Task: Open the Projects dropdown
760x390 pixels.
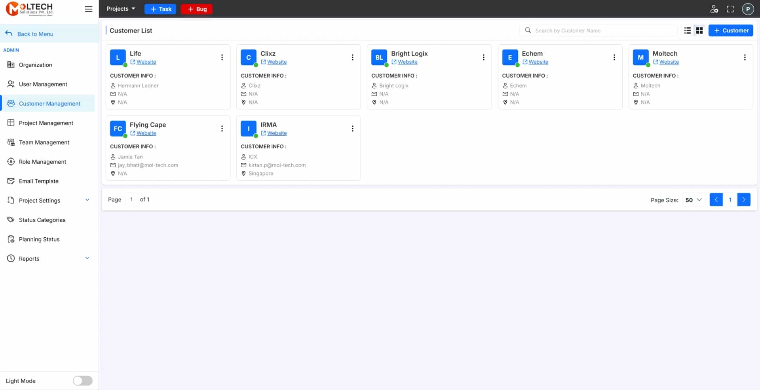Action: point(121,9)
